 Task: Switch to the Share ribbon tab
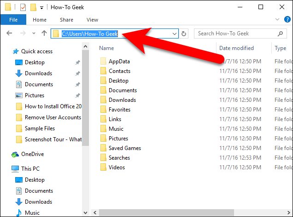tap(66, 20)
